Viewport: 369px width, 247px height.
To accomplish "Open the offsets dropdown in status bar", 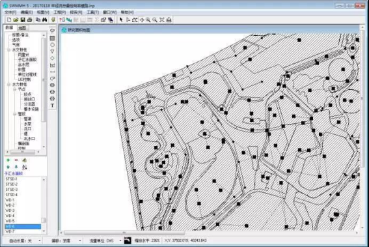I will [80, 240].
